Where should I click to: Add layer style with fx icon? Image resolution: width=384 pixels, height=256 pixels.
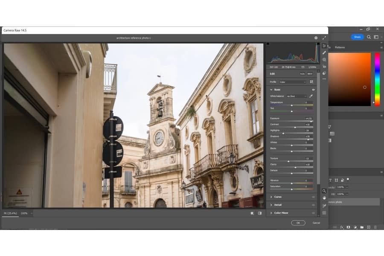click(342, 227)
